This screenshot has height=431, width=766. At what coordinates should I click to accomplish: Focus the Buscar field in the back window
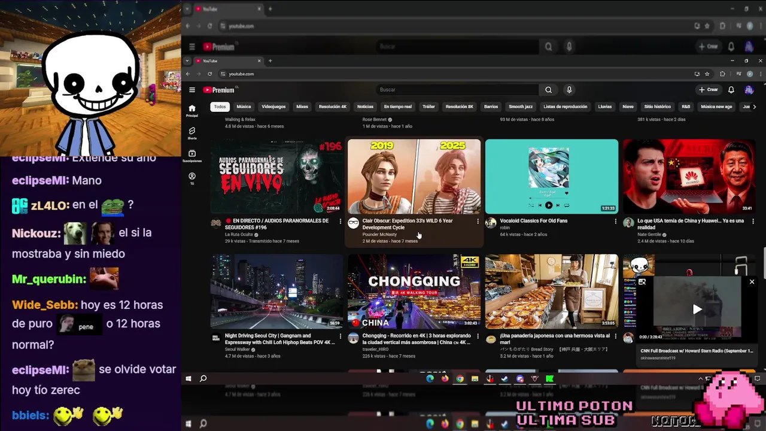(x=458, y=46)
